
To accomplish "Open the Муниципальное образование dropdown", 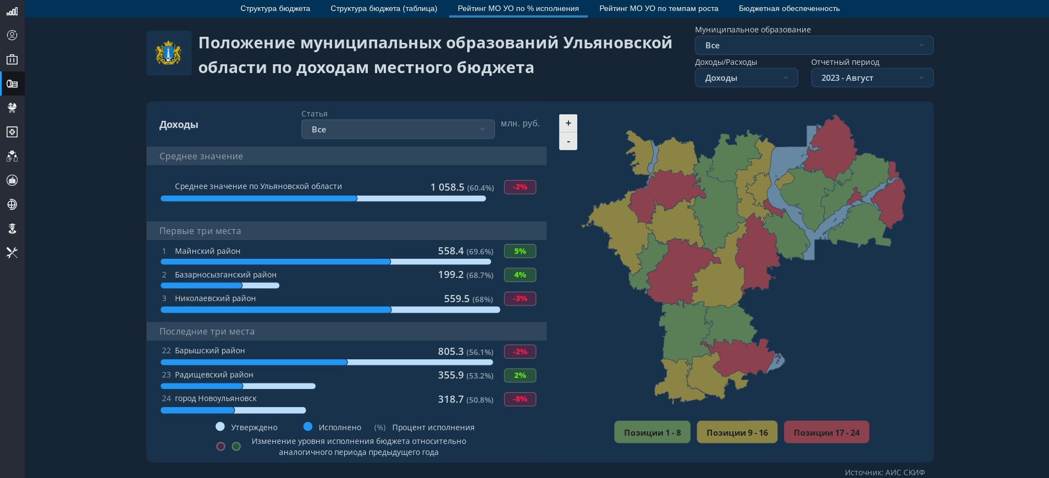I will [814, 46].
